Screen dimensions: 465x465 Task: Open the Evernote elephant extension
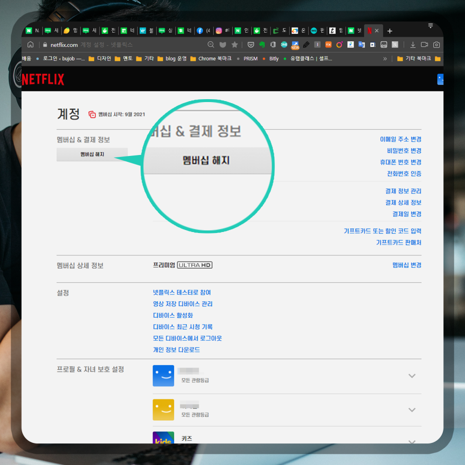[x=262, y=44]
